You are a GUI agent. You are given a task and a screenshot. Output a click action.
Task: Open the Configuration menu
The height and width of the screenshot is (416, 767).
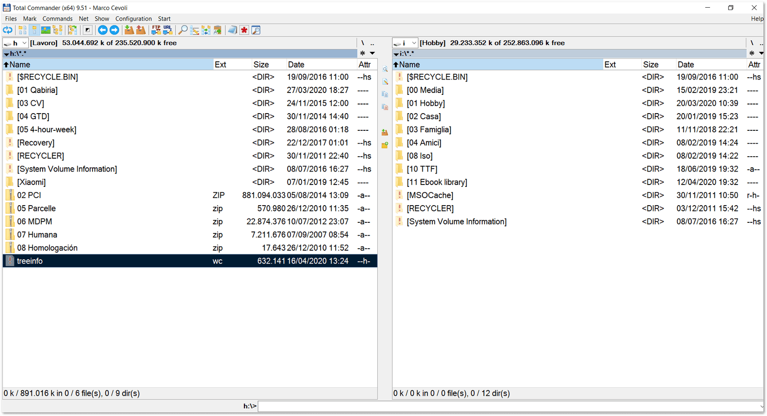(133, 19)
